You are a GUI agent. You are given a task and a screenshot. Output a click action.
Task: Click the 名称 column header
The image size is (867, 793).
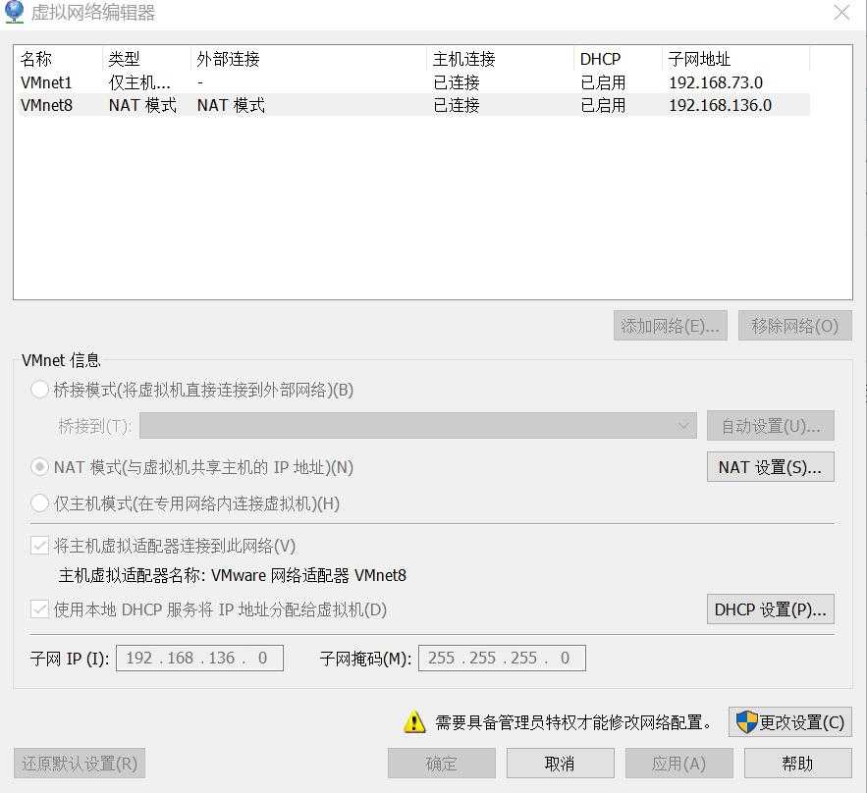click(59, 59)
